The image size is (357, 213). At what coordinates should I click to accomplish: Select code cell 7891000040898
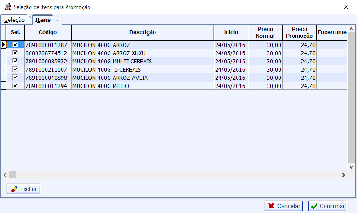[47, 78]
